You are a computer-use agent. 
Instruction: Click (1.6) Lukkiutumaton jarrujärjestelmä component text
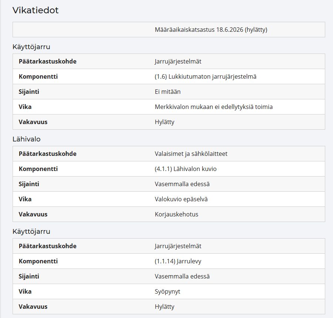(206, 76)
